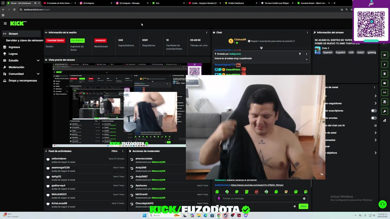The width and height of the screenshot is (390, 219).
Task: Click the lightning bolt icon in right toolbar
Action: click(385, 64)
